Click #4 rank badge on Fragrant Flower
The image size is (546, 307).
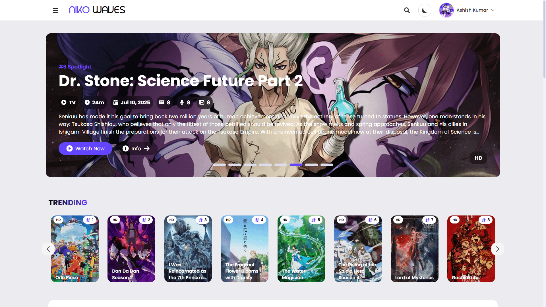click(259, 220)
